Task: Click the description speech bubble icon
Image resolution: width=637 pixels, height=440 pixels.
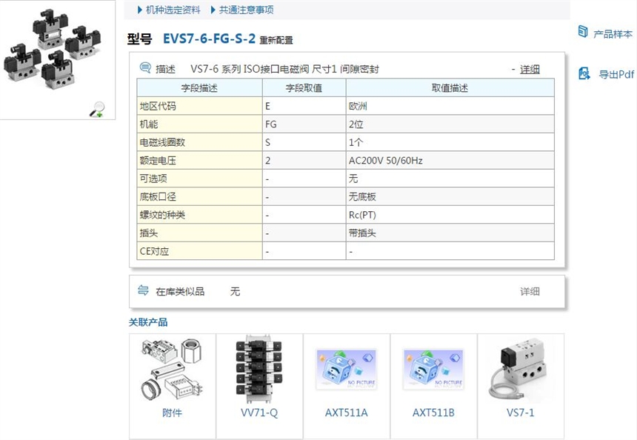Action: 145,67
